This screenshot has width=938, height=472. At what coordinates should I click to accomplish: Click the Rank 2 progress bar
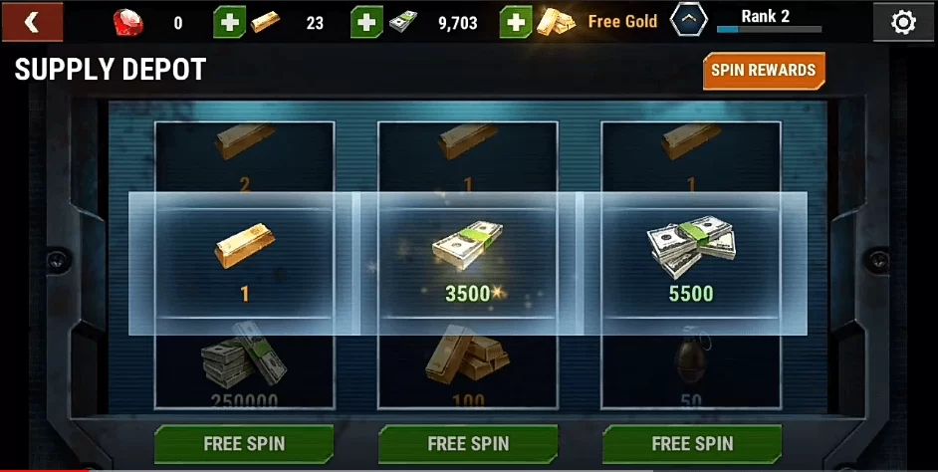click(769, 29)
